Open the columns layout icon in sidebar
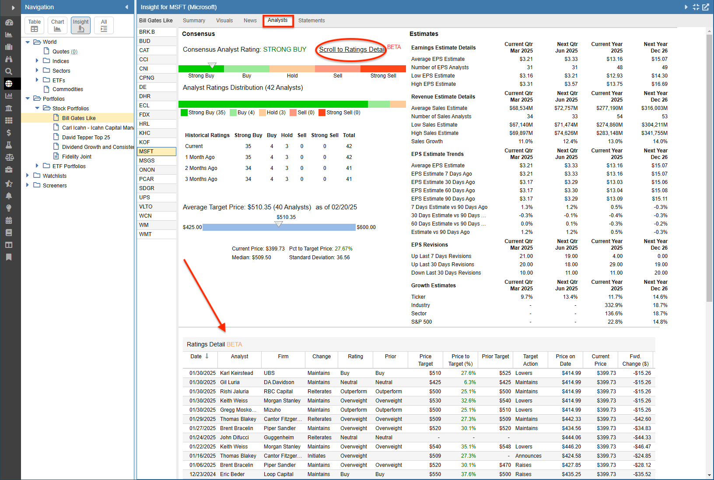Image resolution: width=714 pixels, height=480 pixels. click(x=9, y=245)
